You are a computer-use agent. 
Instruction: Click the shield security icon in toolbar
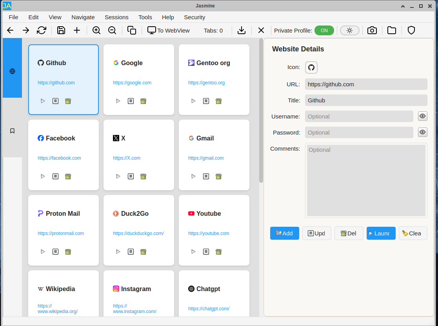click(x=411, y=30)
